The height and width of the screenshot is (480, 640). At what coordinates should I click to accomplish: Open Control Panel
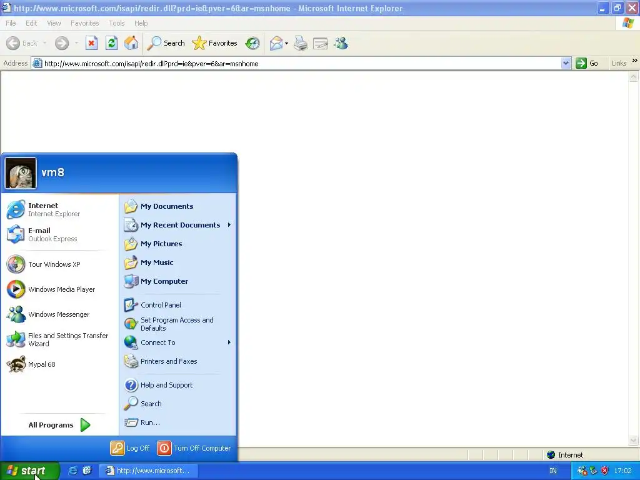point(178,305)
